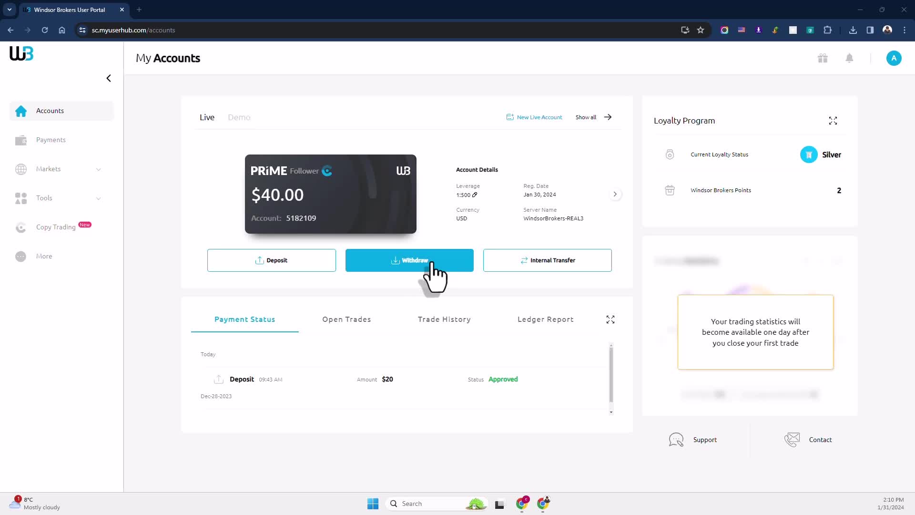Collapse the sidebar with the arrow
The image size is (915, 515).
109,78
